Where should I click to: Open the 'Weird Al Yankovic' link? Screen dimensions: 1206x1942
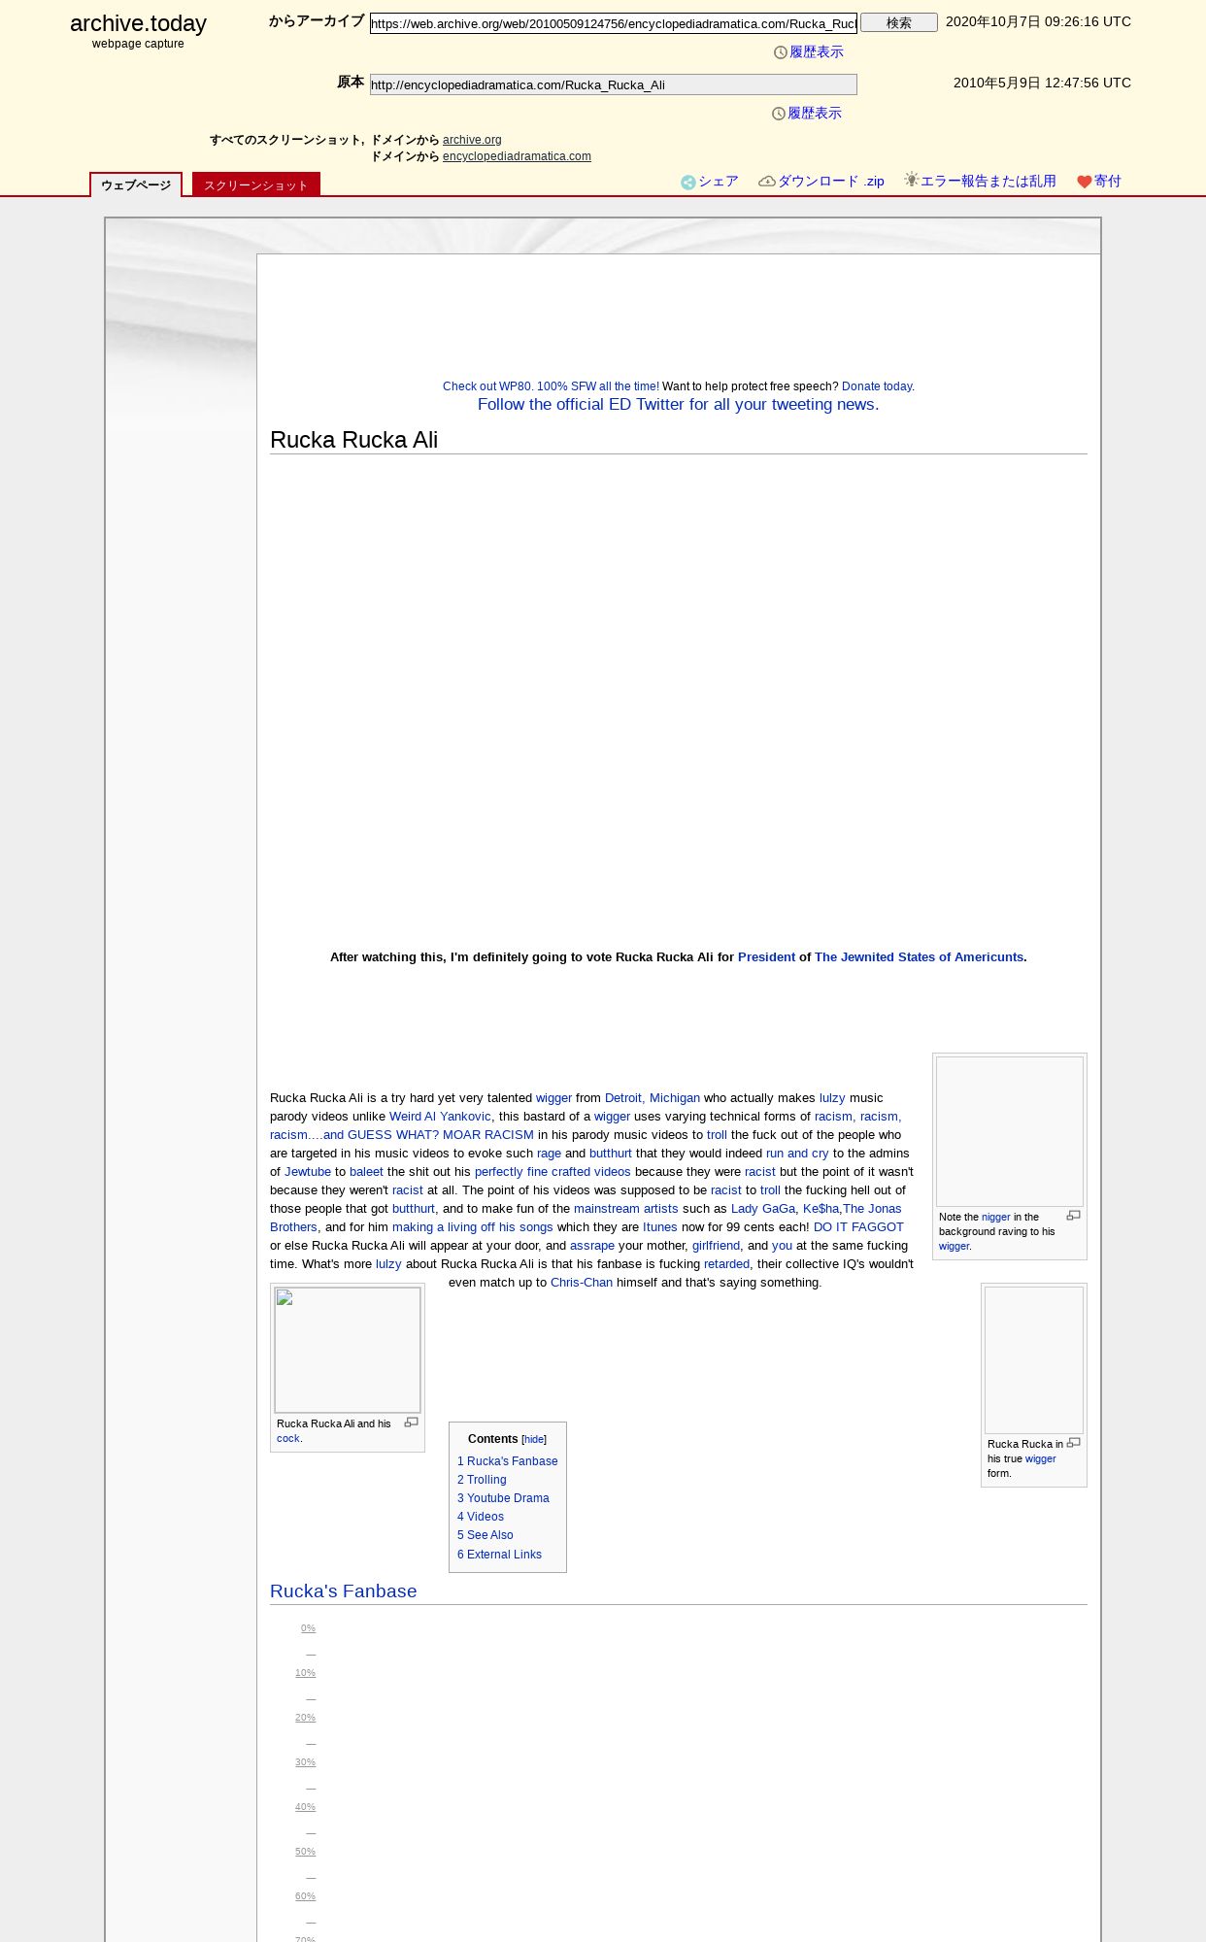point(440,1117)
